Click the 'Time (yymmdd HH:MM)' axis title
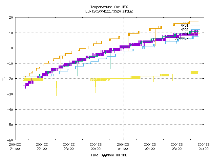 pos(109,155)
